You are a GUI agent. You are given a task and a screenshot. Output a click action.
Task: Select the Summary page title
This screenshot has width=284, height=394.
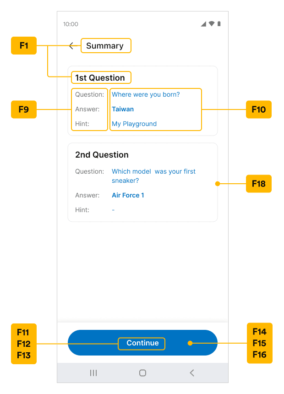coord(105,46)
